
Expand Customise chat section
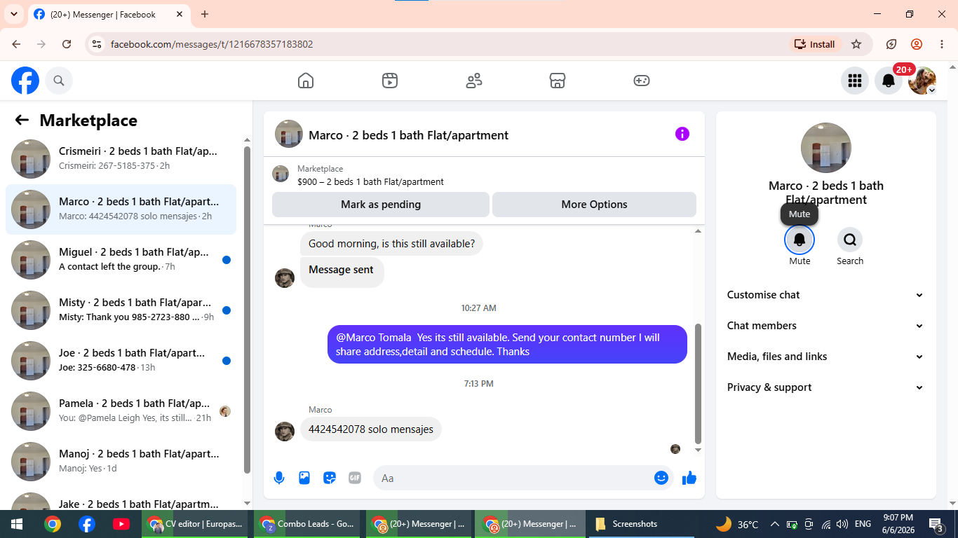click(x=825, y=295)
